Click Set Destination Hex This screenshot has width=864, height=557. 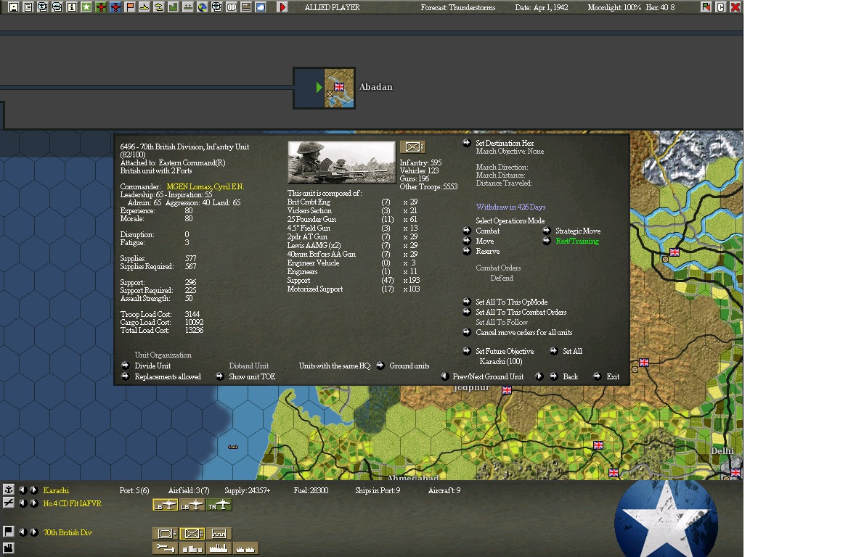pos(467,143)
